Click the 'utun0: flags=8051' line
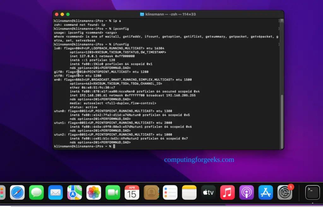This screenshot has height=207, width=323. (113, 111)
